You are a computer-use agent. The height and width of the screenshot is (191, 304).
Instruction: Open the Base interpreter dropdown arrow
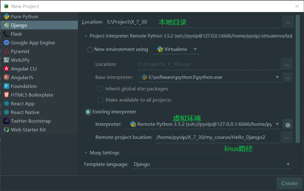[277, 77]
